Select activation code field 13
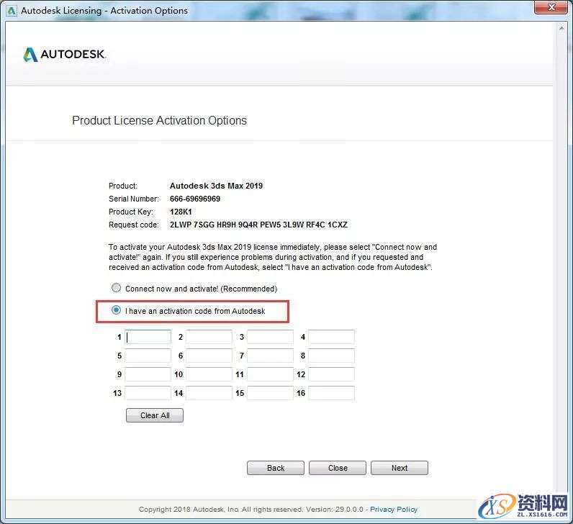This screenshot has height=524, width=573. click(148, 393)
